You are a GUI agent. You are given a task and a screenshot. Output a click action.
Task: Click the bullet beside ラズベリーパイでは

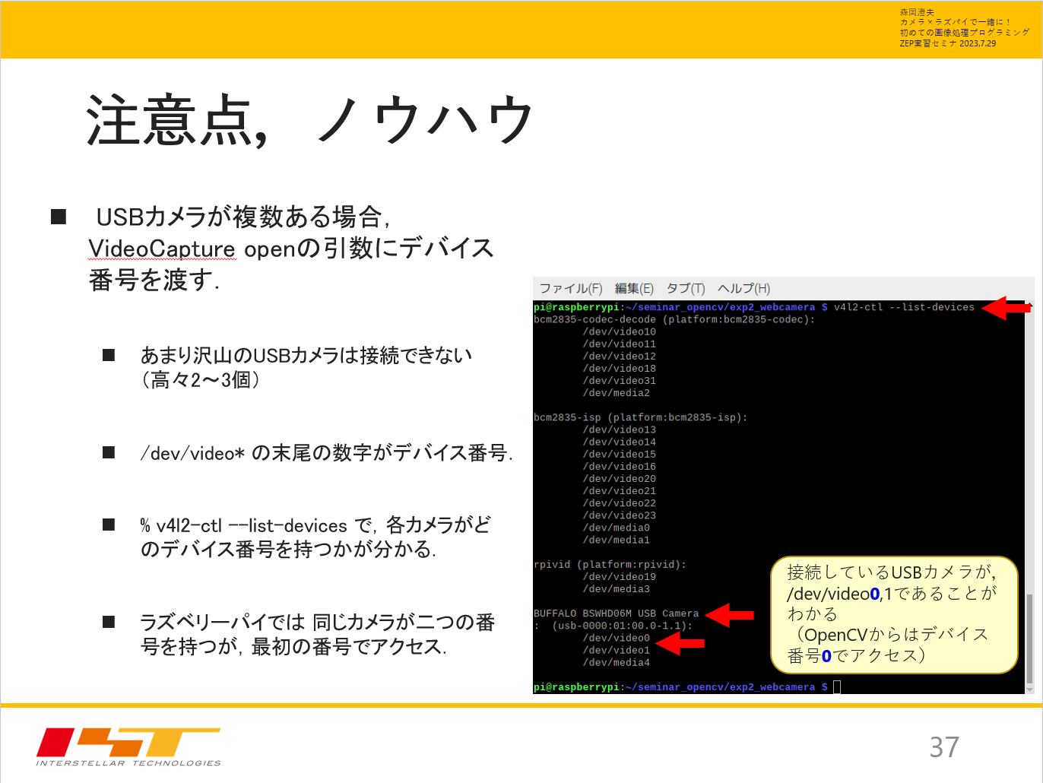pos(109,622)
